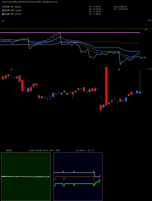152x201 pixels.
Task: Click the 'Pre V: 0.897 M' value
Action: 121,9
